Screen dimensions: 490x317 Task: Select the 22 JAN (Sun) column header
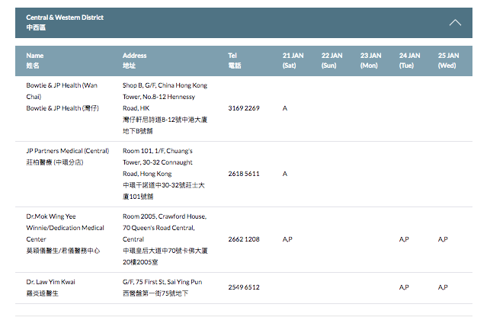333,61
